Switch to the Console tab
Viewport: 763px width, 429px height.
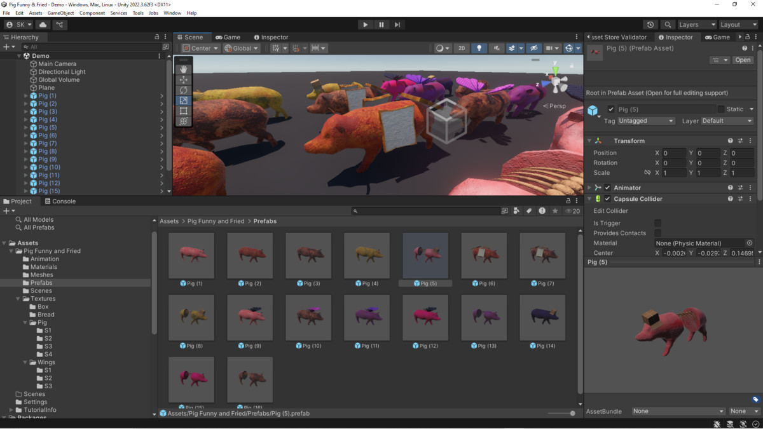tap(59, 201)
